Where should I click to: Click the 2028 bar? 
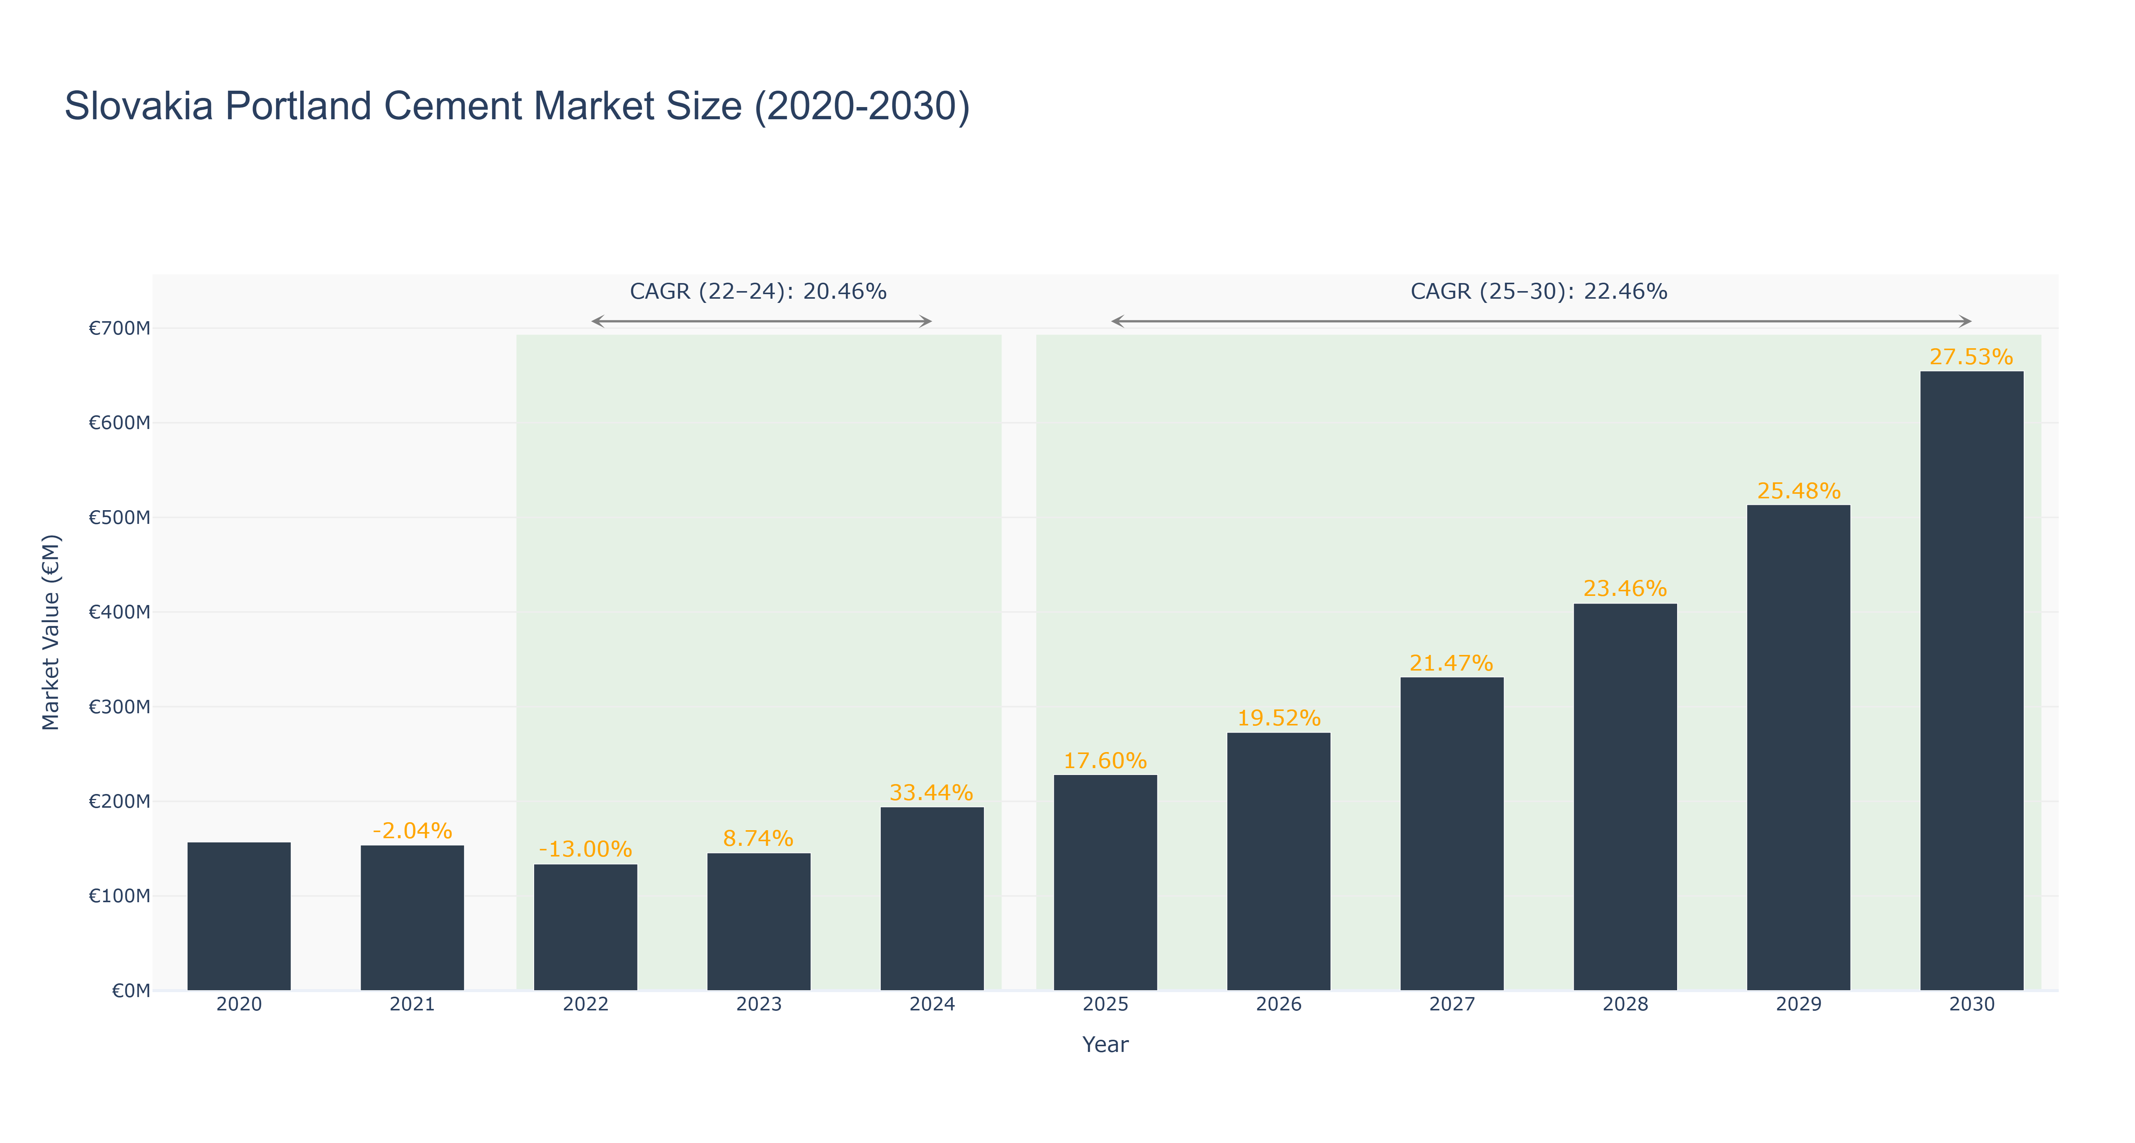tap(1625, 797)
